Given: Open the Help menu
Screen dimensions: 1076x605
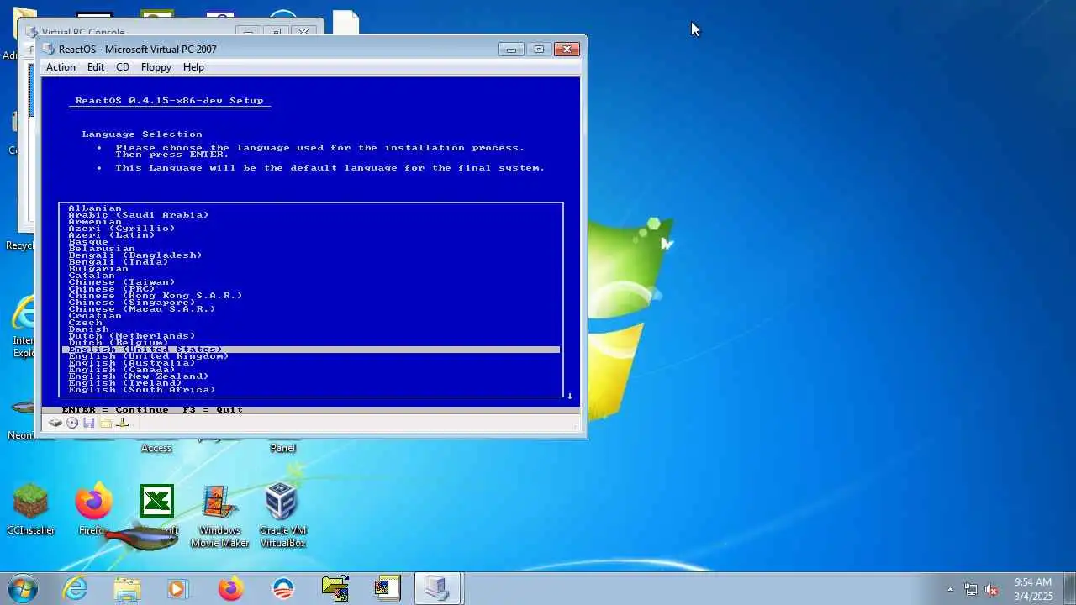Looking at the screenshot, I should pyautogui.click(x=193, y=67).
